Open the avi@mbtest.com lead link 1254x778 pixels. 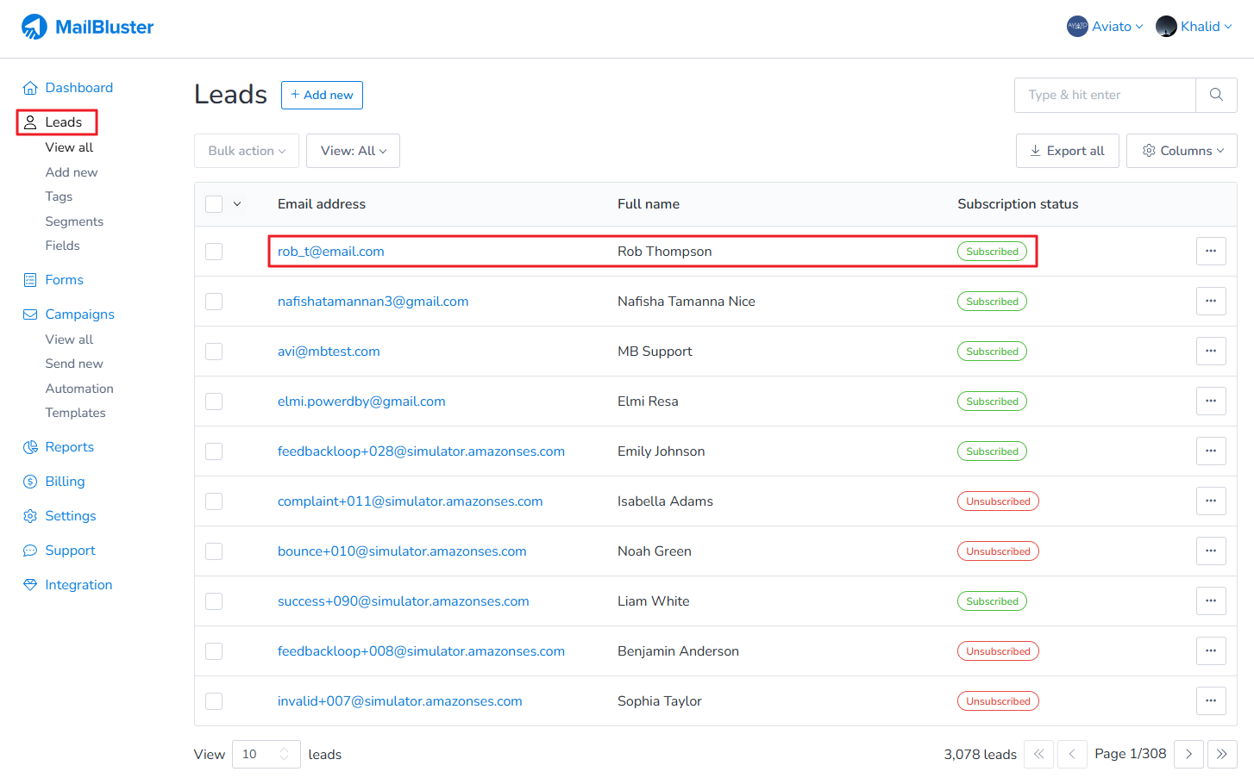[x=329, y=352]
